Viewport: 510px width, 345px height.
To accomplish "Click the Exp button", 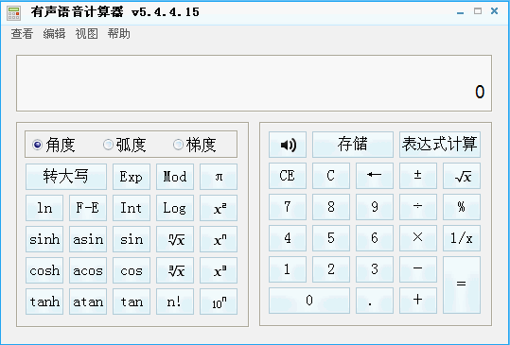I will click(x=132, y=177).
